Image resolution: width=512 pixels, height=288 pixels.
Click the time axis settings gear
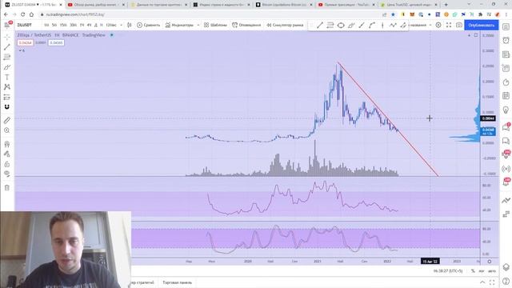tap(489, 262)
